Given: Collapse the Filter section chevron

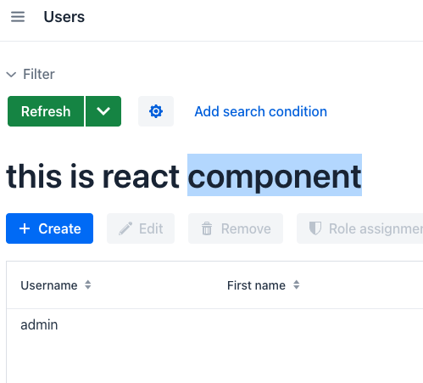Looking at the screenshot, I should click(x=11, y=75).
